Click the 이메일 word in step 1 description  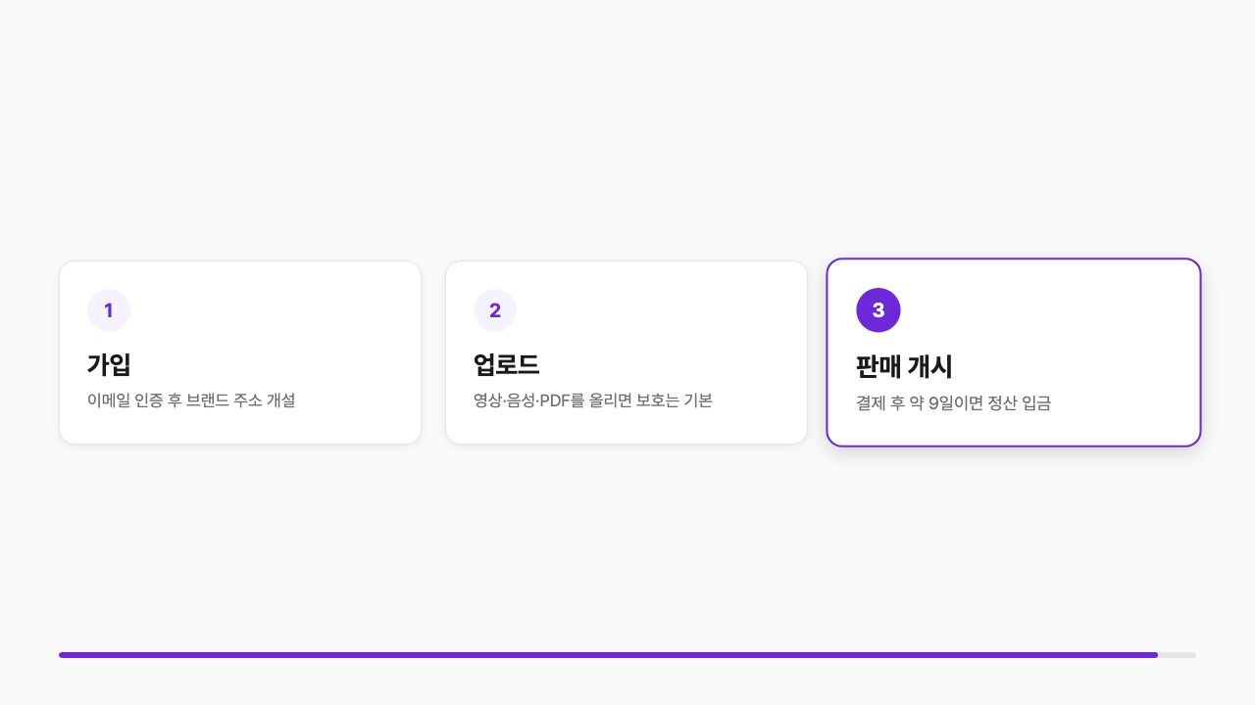pyautogui.click(x=108, y=400)
